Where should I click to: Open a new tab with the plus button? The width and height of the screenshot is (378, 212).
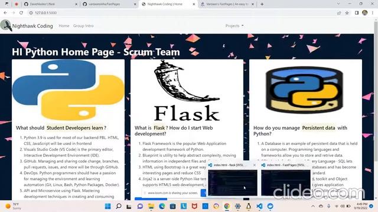coord(262,4)
